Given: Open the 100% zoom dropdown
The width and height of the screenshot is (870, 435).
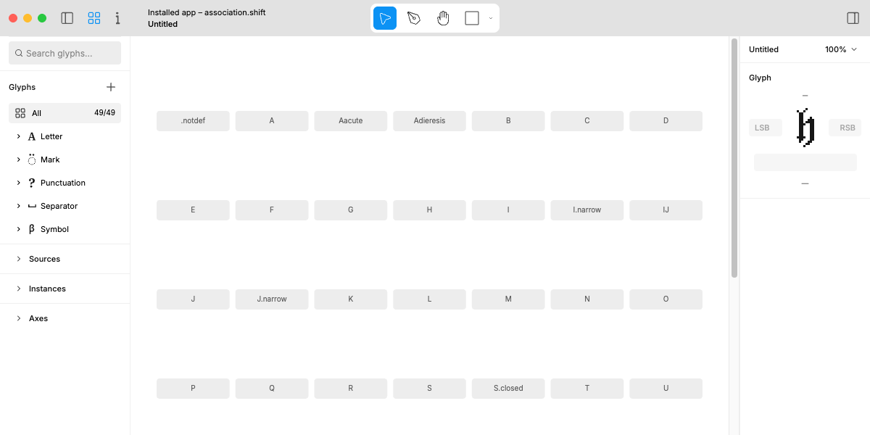Looking at the screenshot, I should coord(841,49).
